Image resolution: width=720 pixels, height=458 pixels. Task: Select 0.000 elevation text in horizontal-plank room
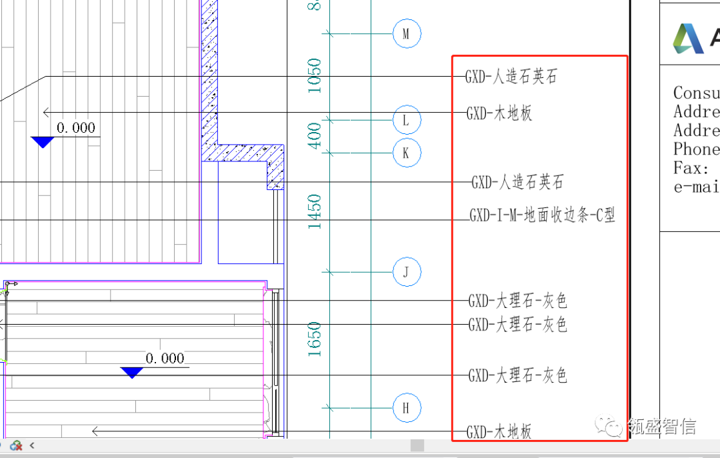pyautogui.click(x=165, y=358)
